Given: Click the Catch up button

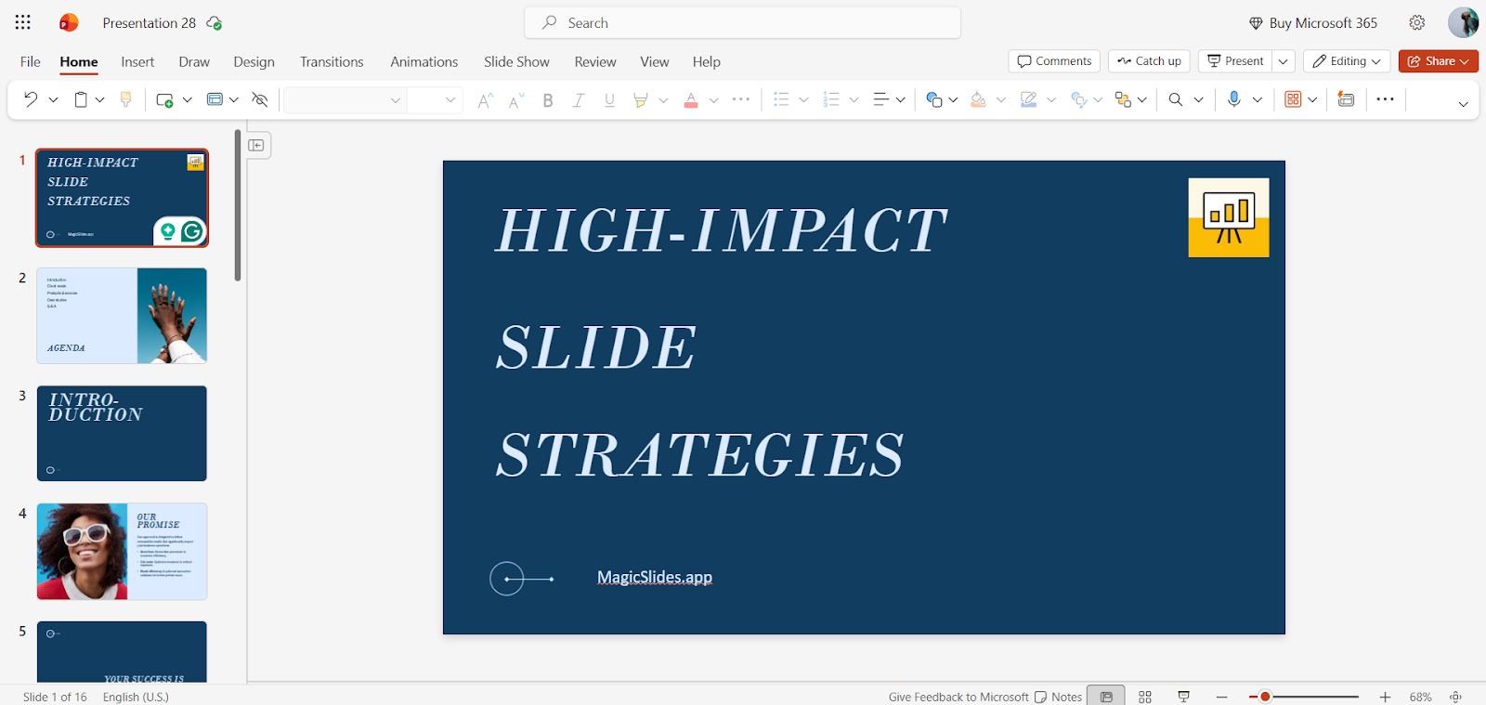Looking at the screenshot, I should coord(1149,61).
